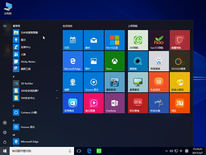
Task: Open the 邮件 mail tile
Action: 94,40
